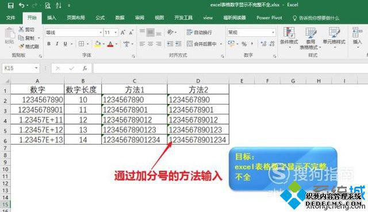Toggle Underline formatting
The image size is (368, 212).
[65, 44]
